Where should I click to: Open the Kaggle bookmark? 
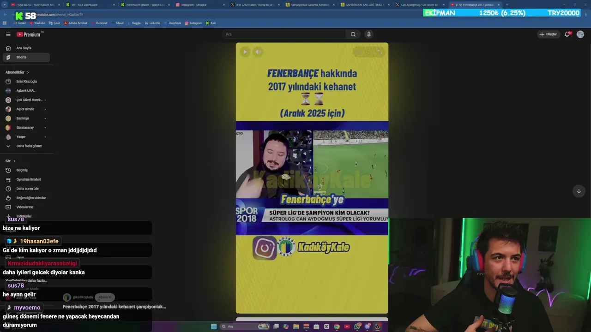[x=134, y=23]
